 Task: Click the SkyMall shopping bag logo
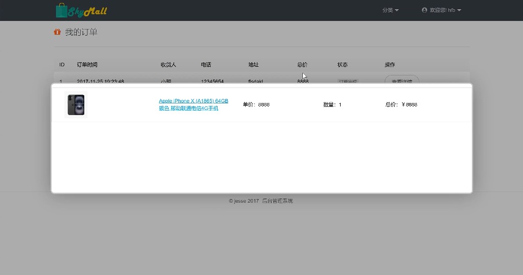click(81, 10)
